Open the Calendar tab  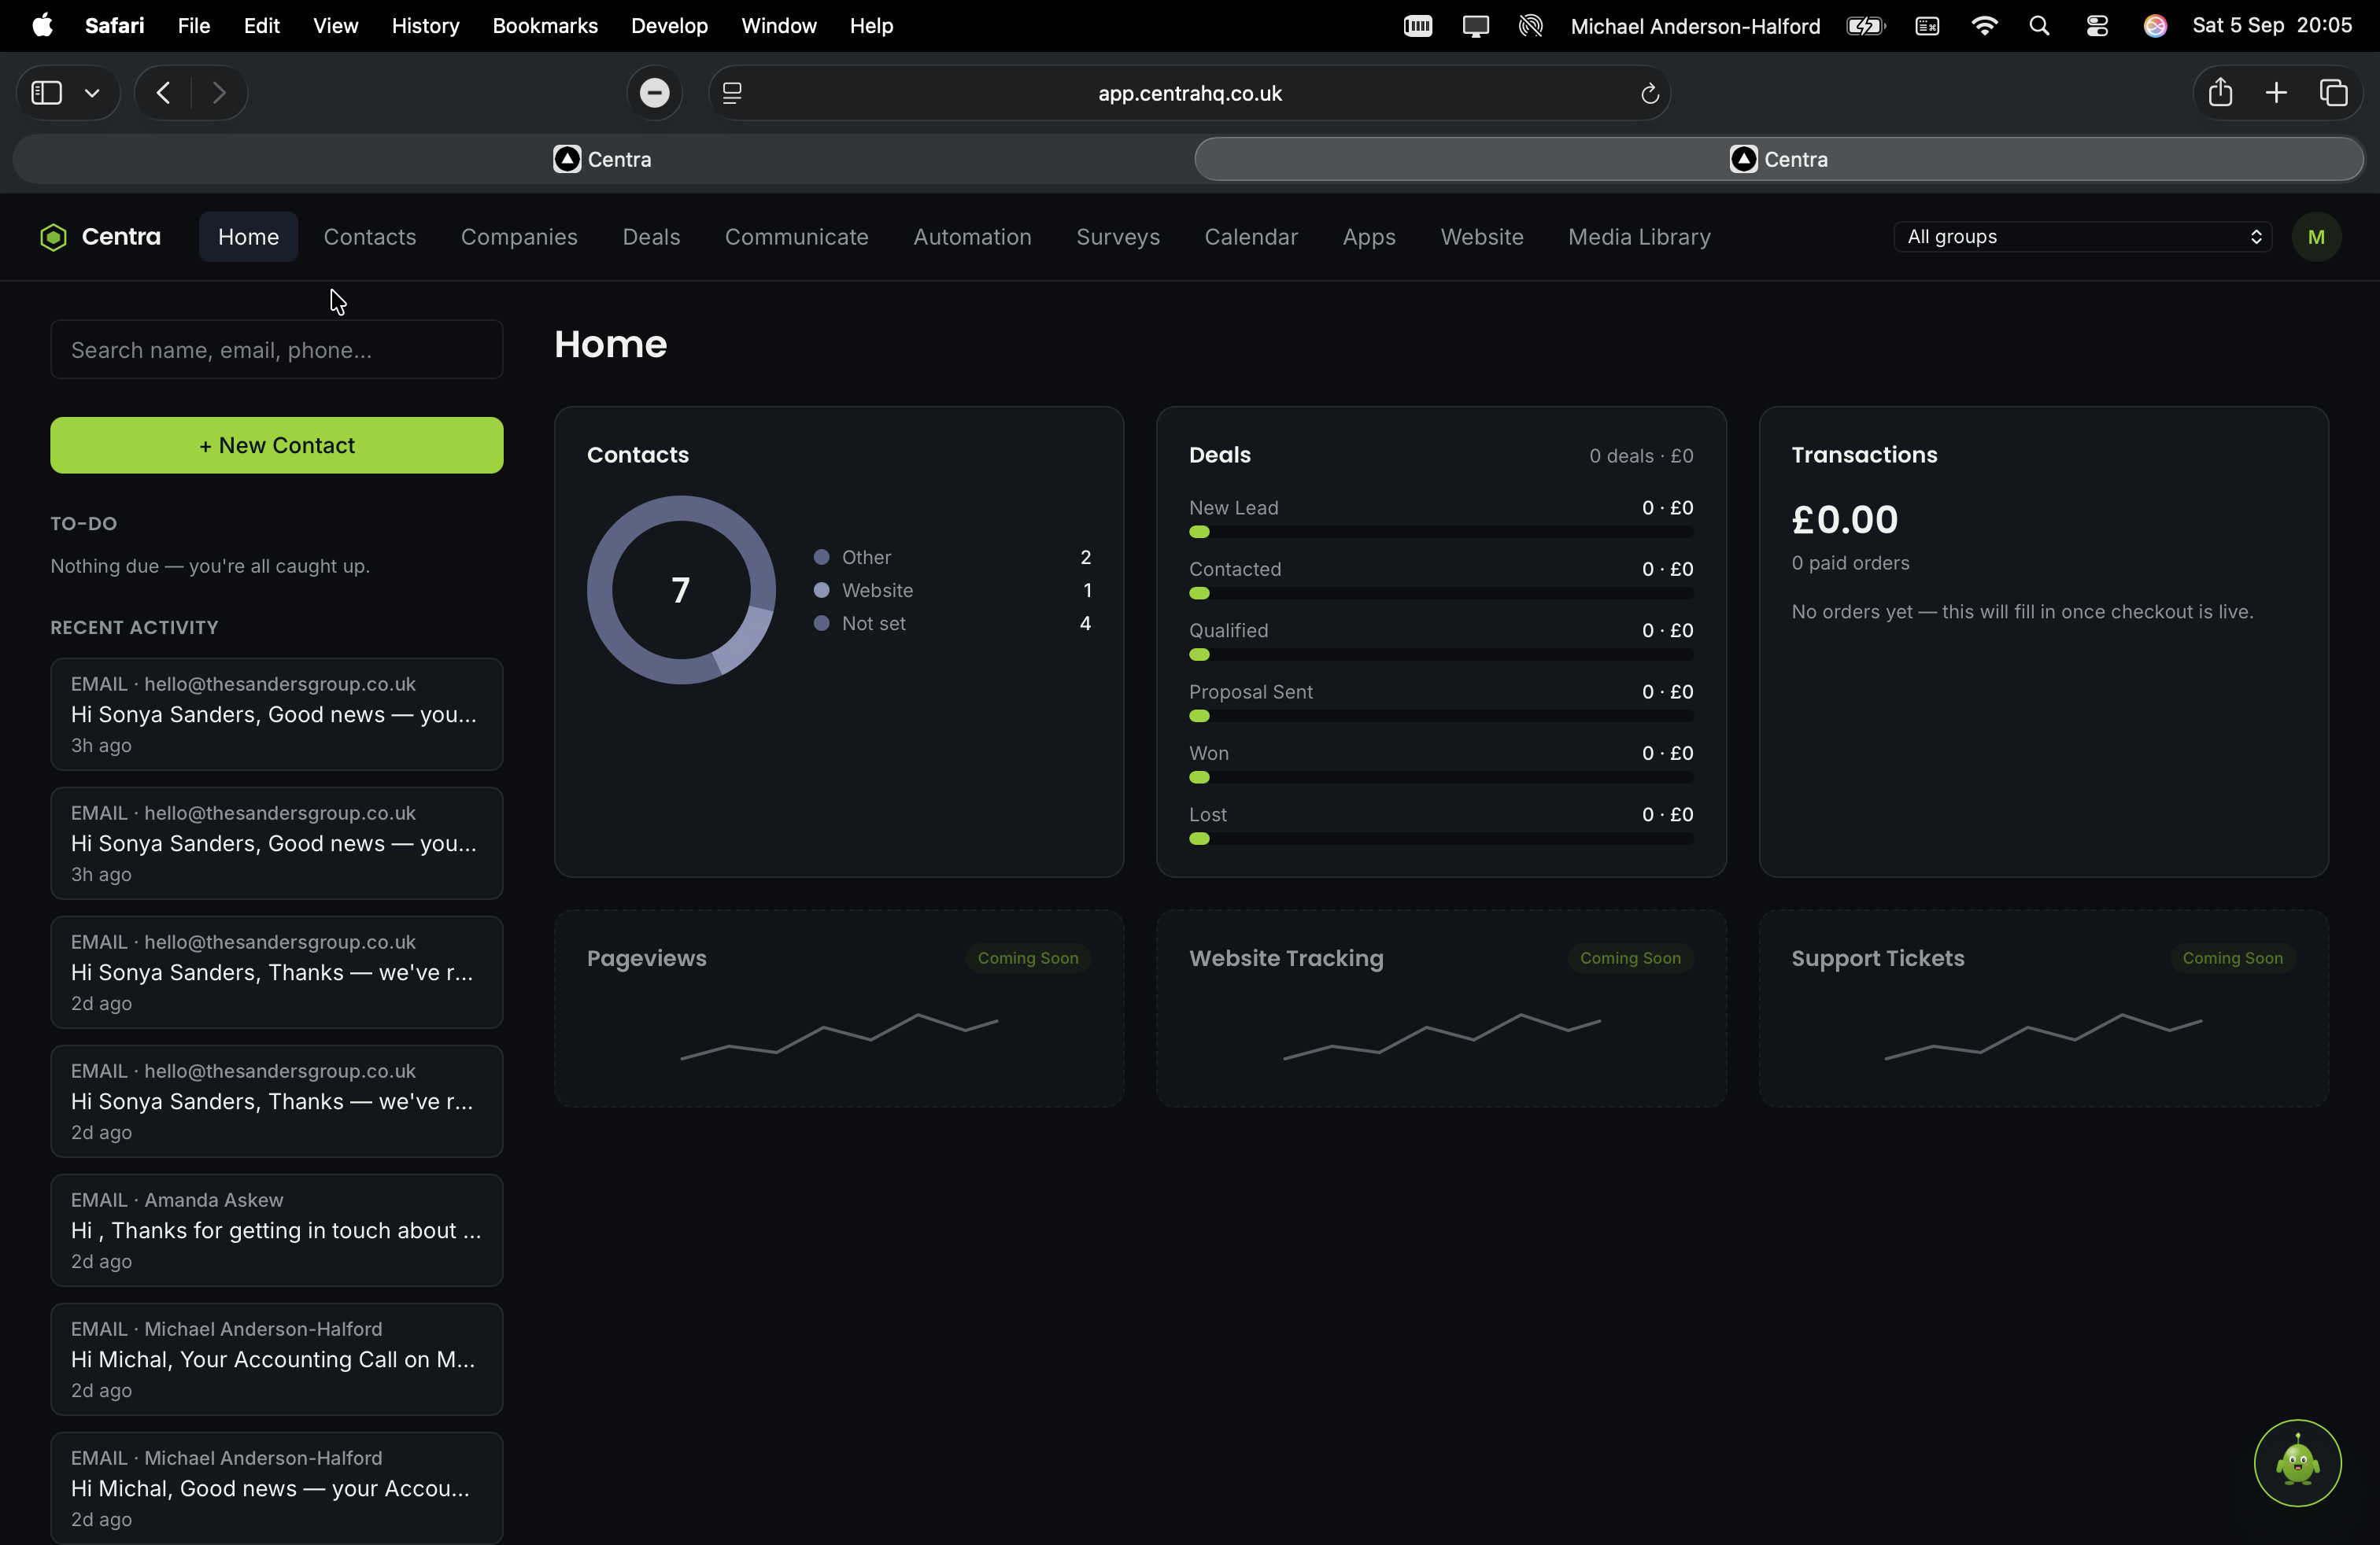[x=1251, y=237]
